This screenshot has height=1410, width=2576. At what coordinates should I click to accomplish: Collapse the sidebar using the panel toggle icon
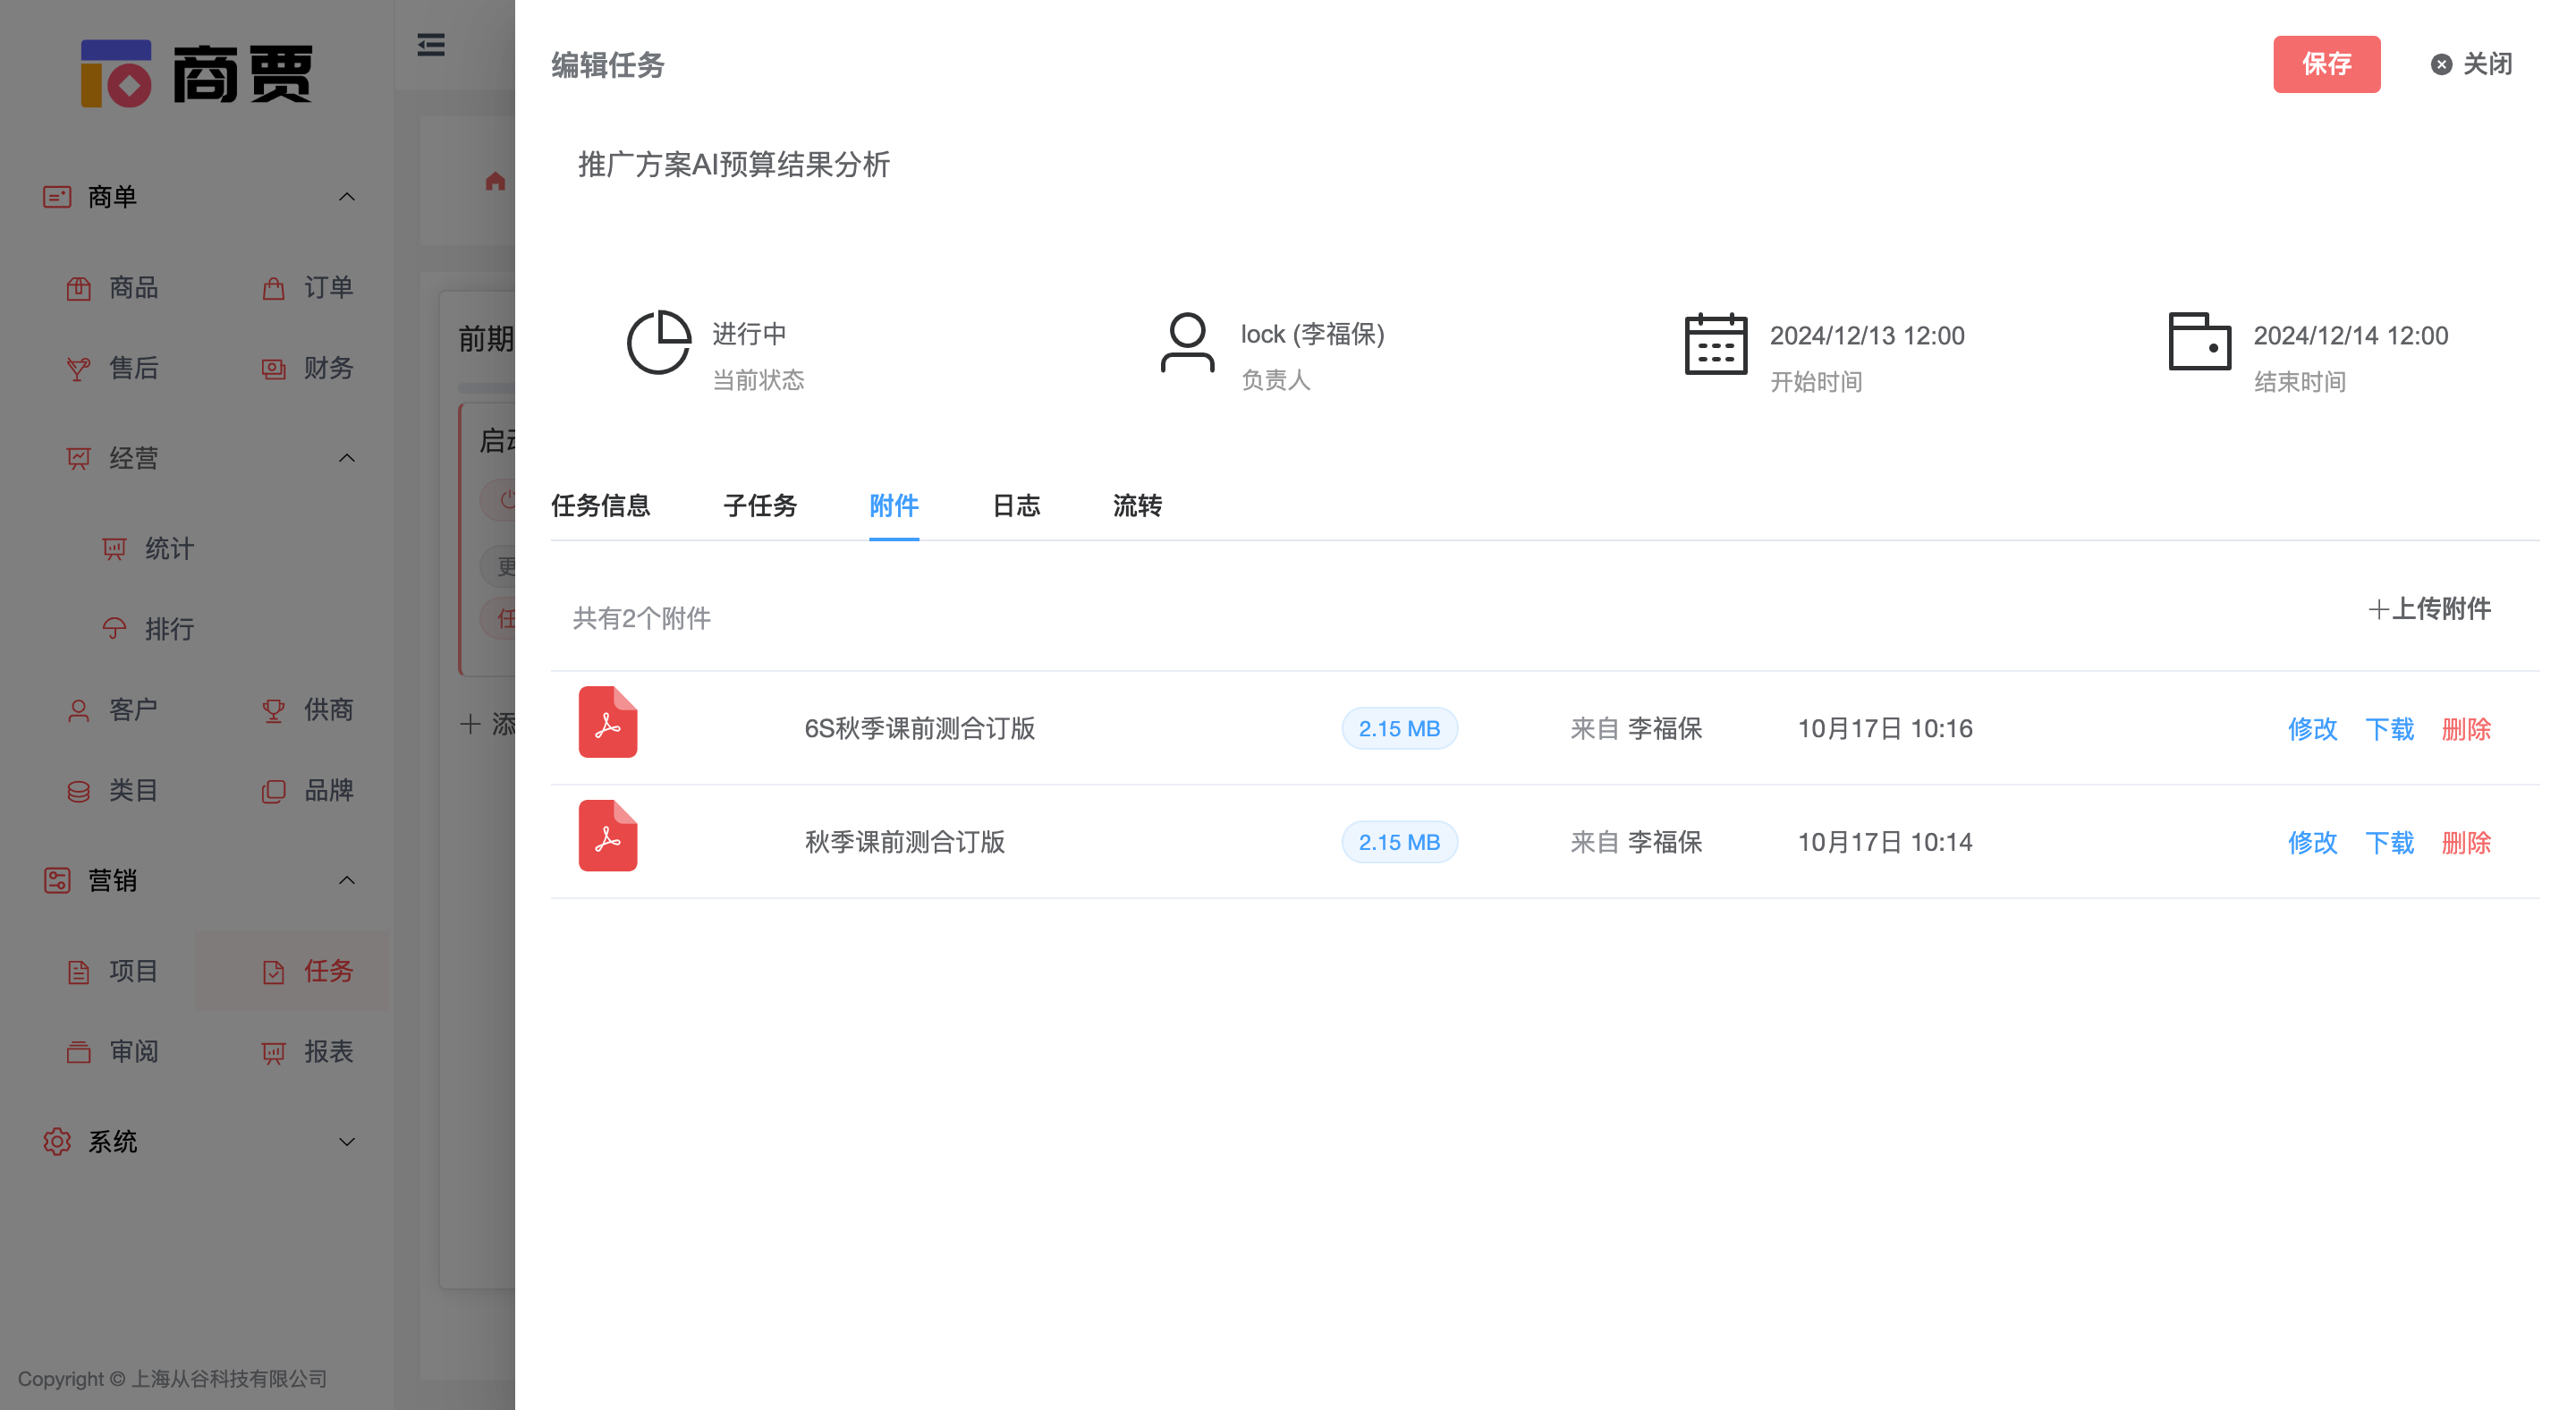pyautogui.click(x=430, y=45)
